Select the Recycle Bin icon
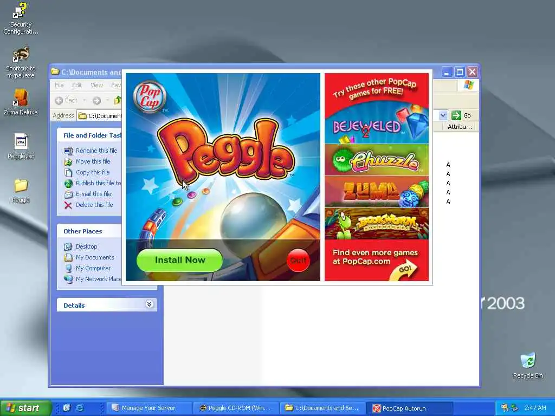The height and width of the screenshot is (416, 555). [x=528, y=366]
